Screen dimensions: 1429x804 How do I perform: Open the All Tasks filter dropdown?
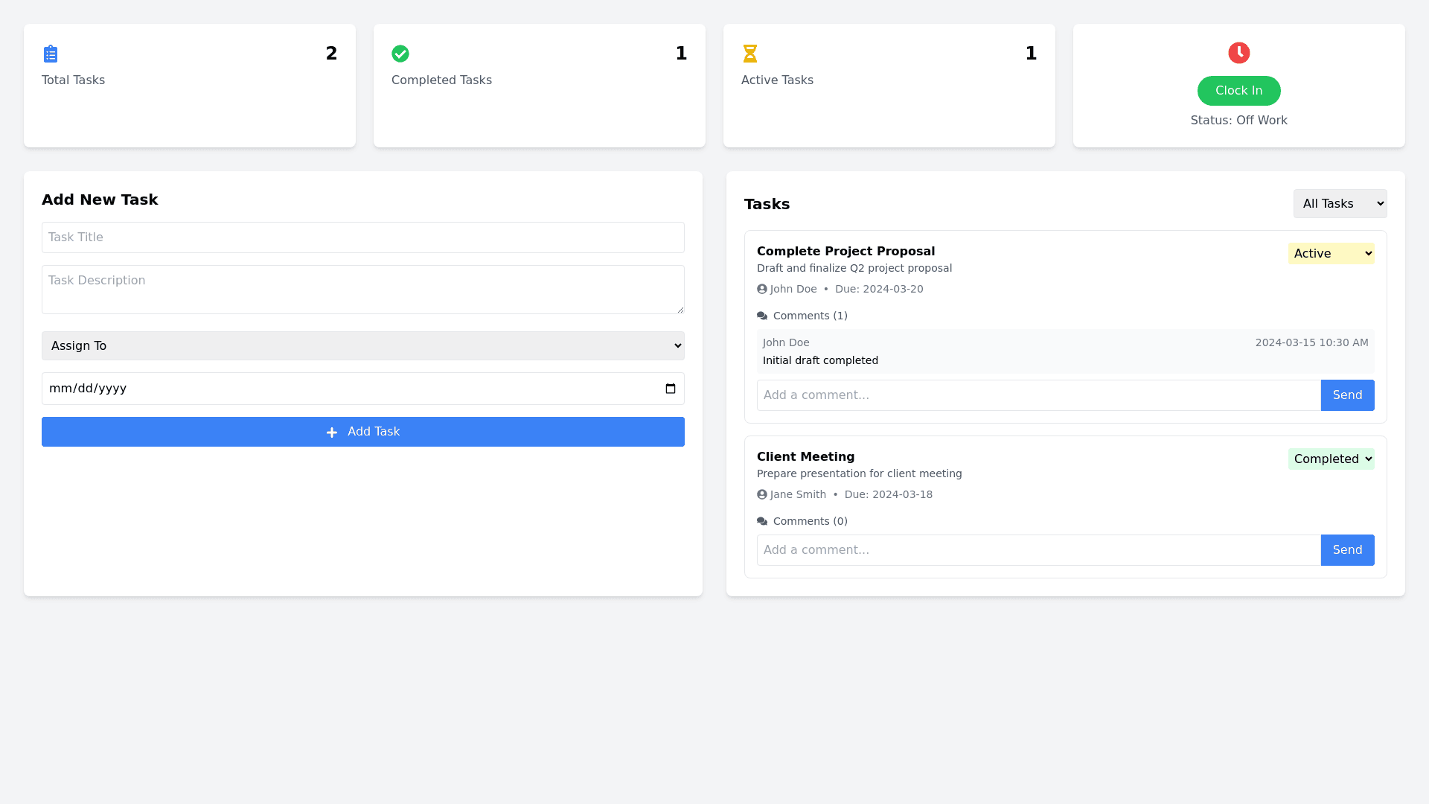pos(1340,204)
